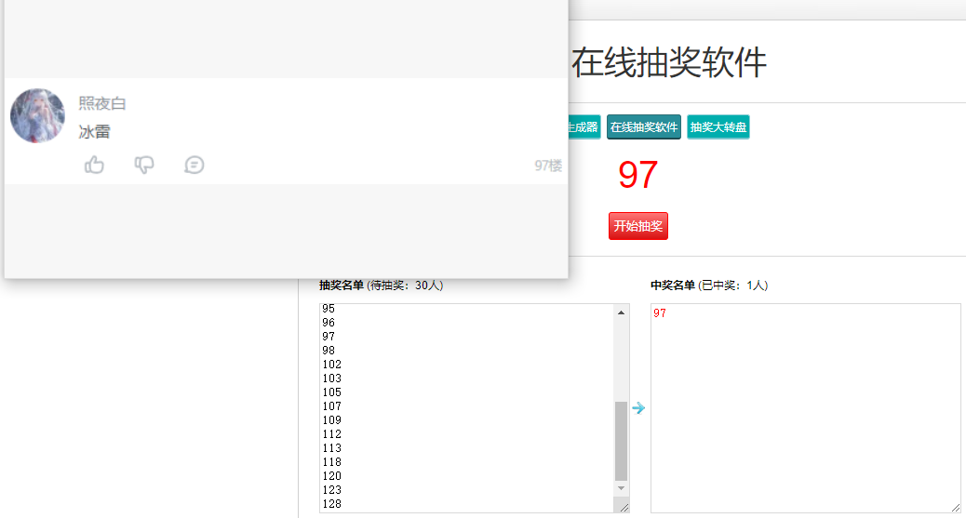
Task: Click the blue arrow between lists
Action: [638, 407]
